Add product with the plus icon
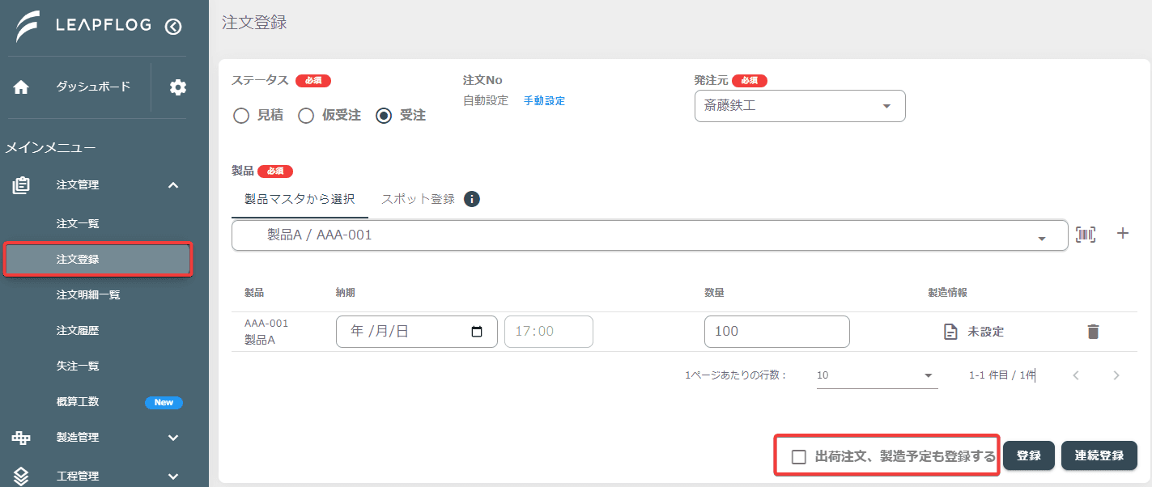 tap(1123, 234)
